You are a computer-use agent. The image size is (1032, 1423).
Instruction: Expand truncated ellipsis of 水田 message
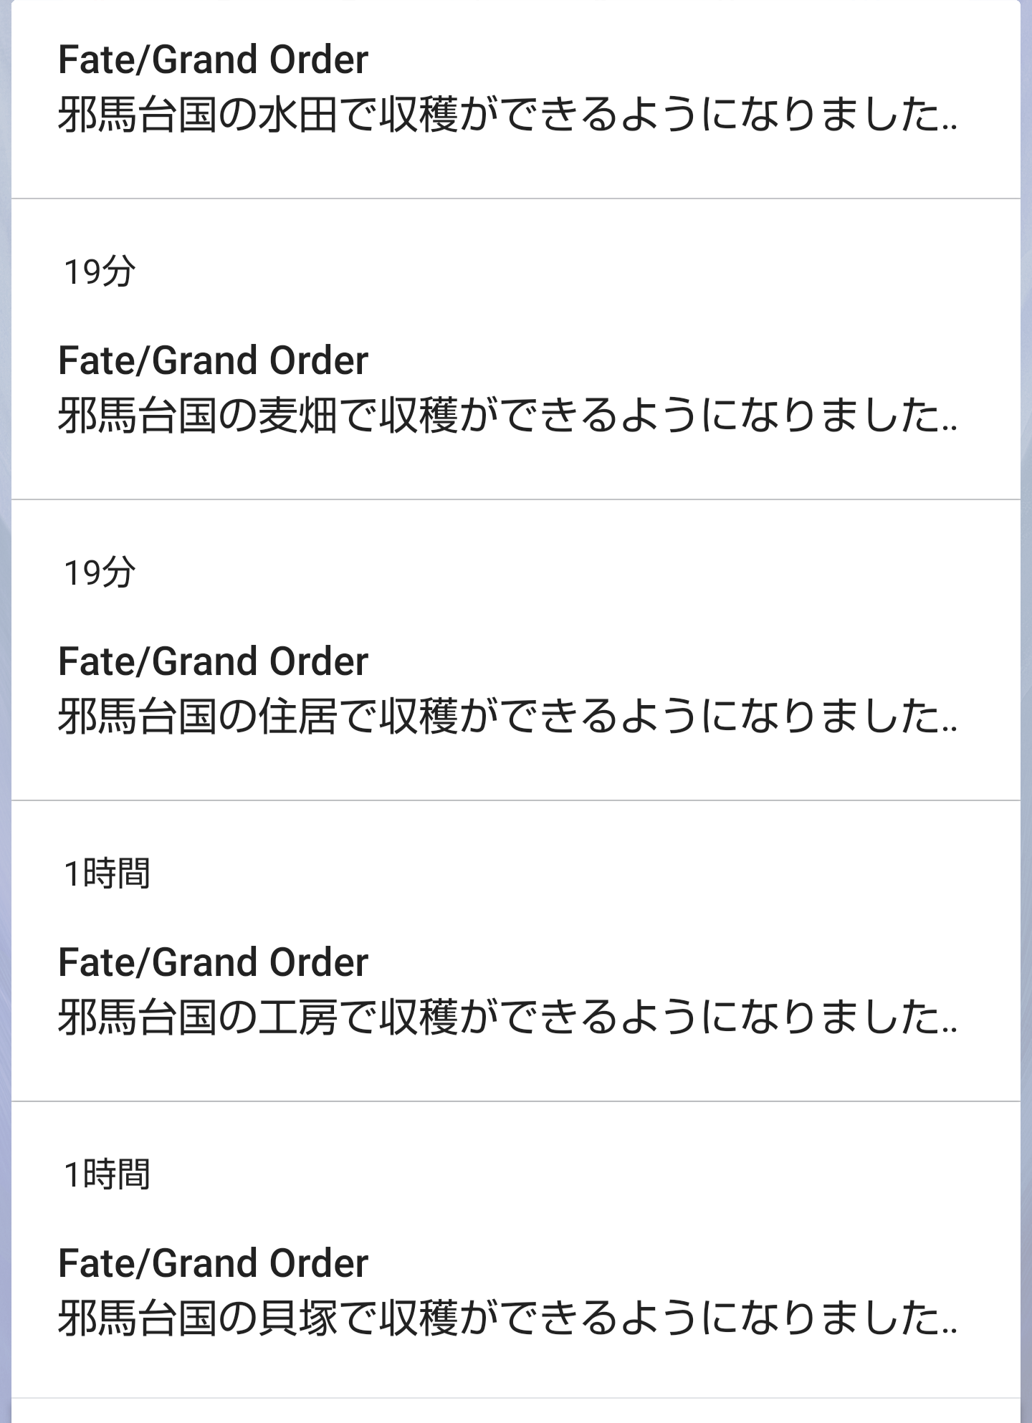[x=950, y=126]
